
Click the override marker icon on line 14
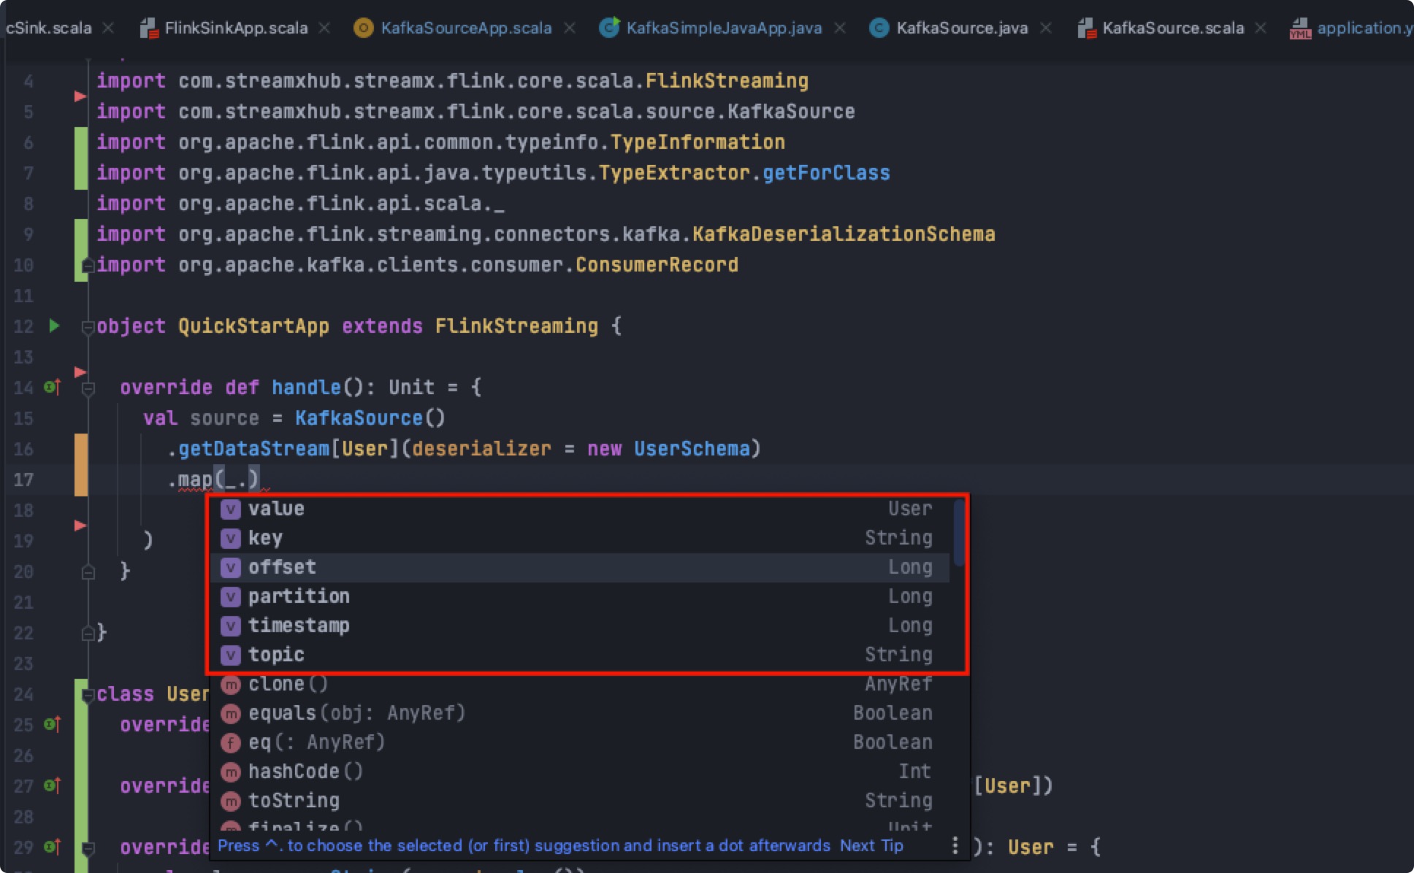tap(52, 387)
